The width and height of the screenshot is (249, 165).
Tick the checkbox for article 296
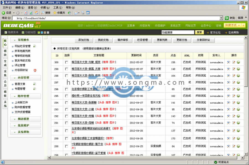(66, 89)
